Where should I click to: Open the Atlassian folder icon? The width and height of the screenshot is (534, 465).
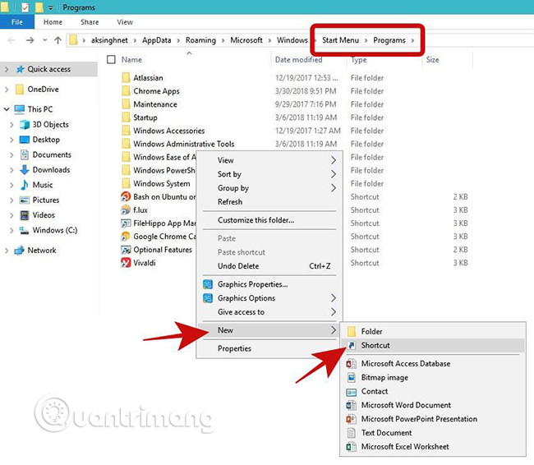coord(126,78)
